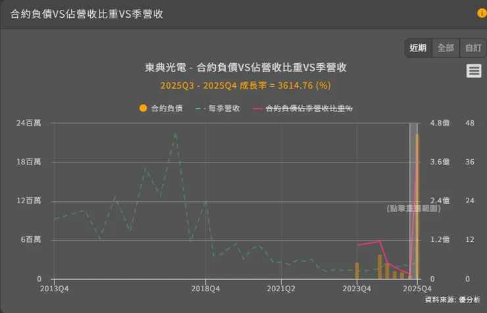Click the 18百萬 y-axis label
The width and height of the screenshot is (487, 313).
tap(28, 162)
